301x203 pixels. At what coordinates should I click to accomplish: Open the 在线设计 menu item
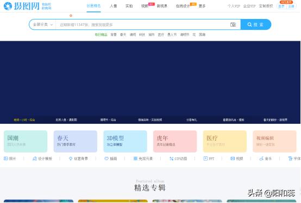pyautogui.click(x=183, y=6)
